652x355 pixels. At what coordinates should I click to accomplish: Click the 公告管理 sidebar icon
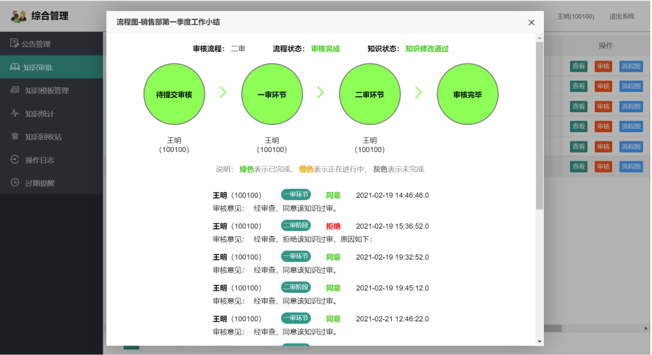tap(14, 43)
